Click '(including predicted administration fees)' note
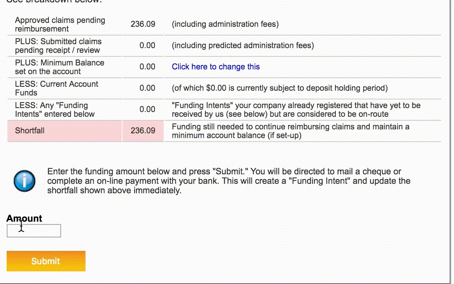Image resolution: width=454 pixels, height=284 pixels. tap(243, 45)
